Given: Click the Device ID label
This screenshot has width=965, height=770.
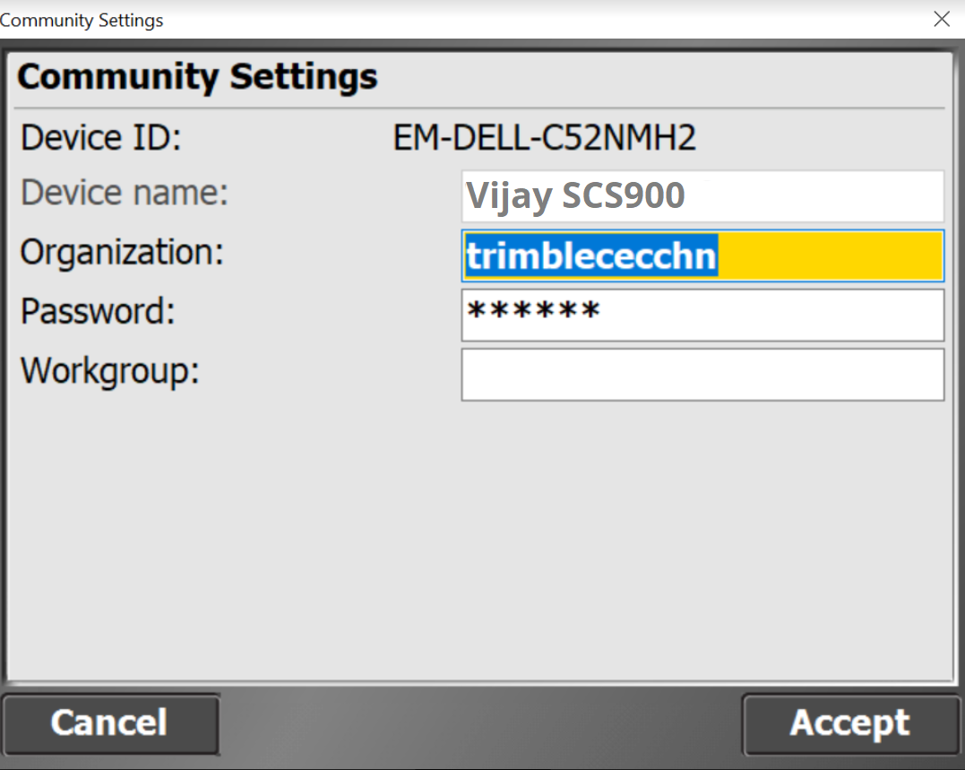Looking at the screenshot, I should click(x=101, y=139).
